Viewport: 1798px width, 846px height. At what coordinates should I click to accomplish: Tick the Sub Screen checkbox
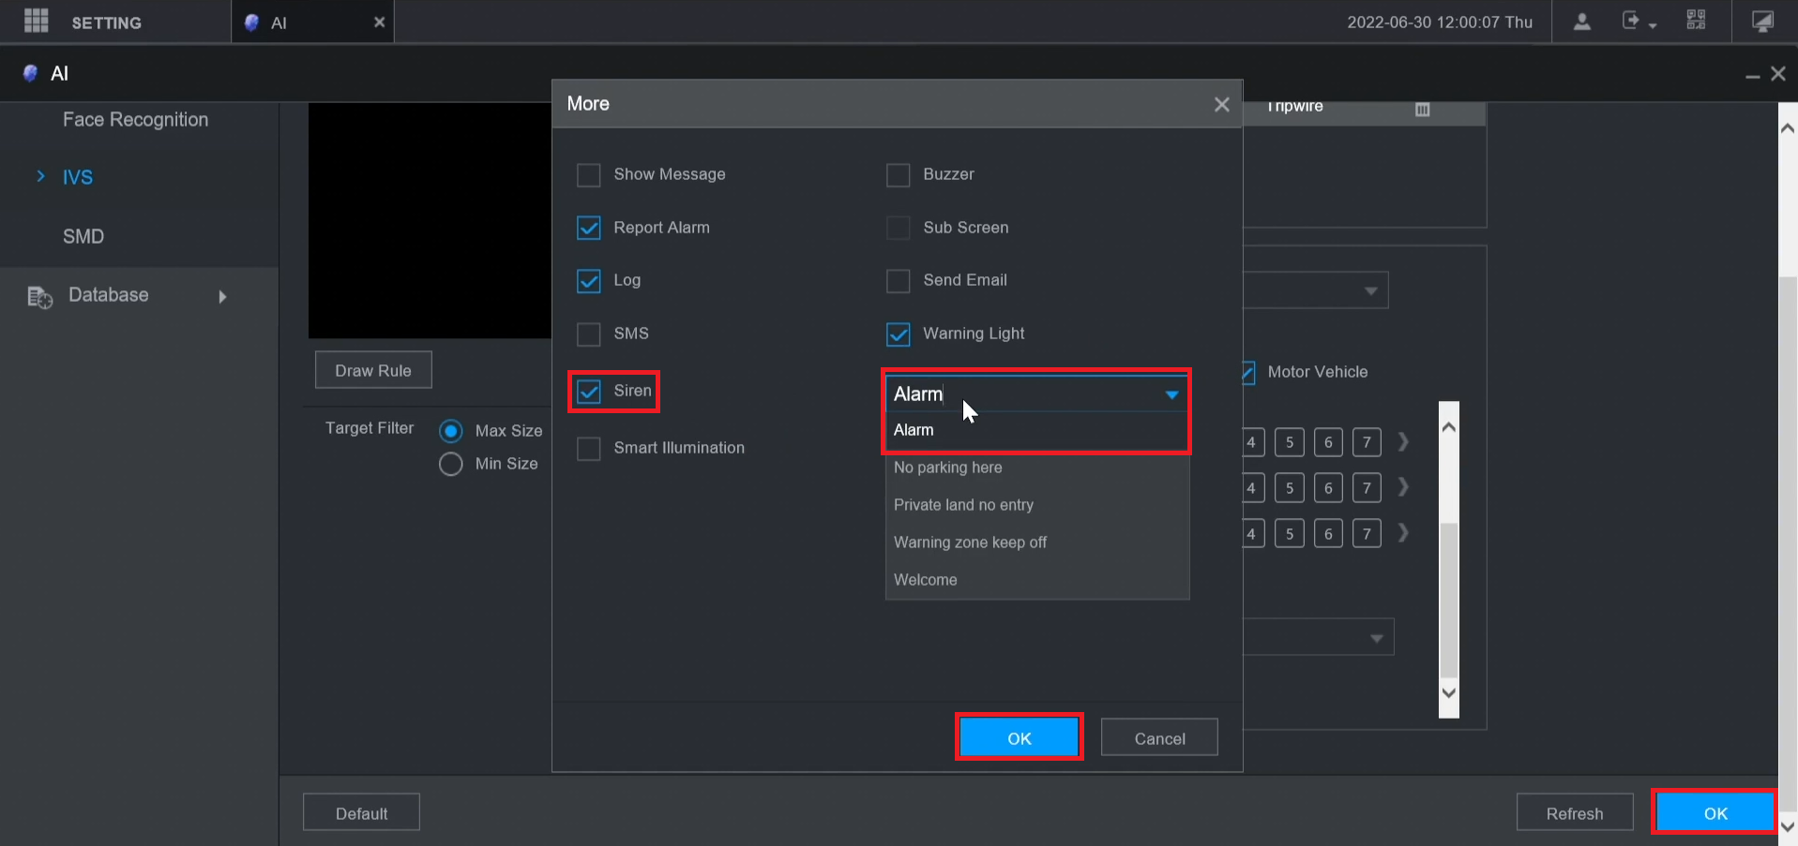(898, 228)
